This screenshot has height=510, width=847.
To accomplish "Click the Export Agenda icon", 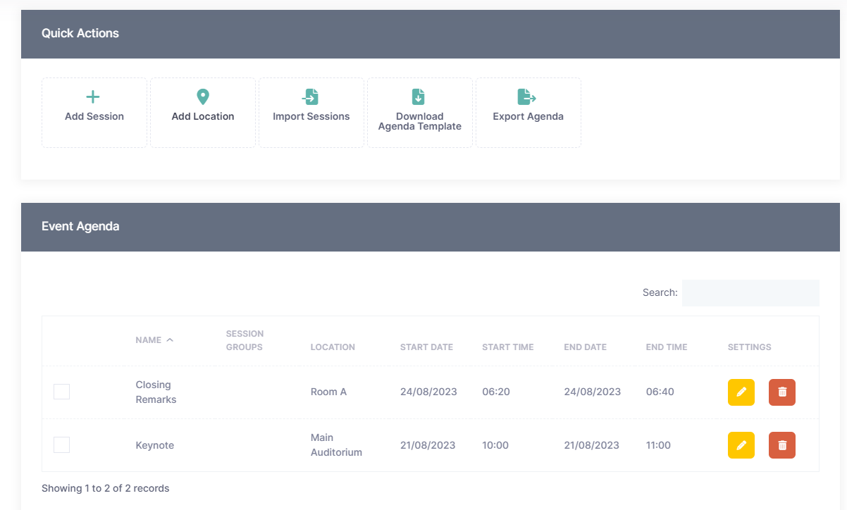I will click(x=527, y=97).
